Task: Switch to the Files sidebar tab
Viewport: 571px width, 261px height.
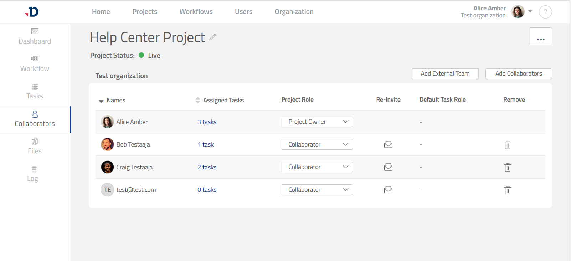Action: [x=35, y=146]
